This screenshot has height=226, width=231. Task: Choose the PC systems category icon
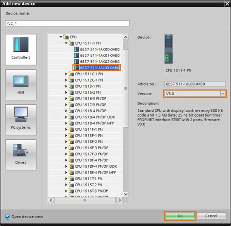21,114
